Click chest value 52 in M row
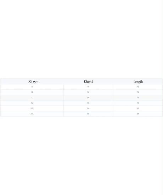The image size is (163, 195). 88,92
